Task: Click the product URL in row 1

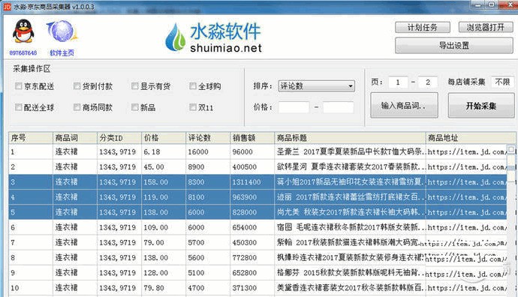Action: 467,152
